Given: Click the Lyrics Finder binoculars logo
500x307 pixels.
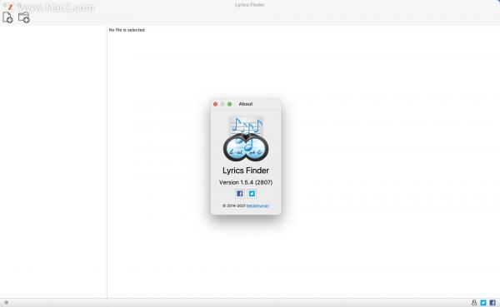Looking at the screenshot, I should coord(246,139).
